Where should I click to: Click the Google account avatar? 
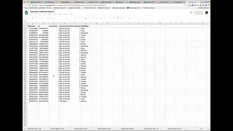click(x=206, y=13)
